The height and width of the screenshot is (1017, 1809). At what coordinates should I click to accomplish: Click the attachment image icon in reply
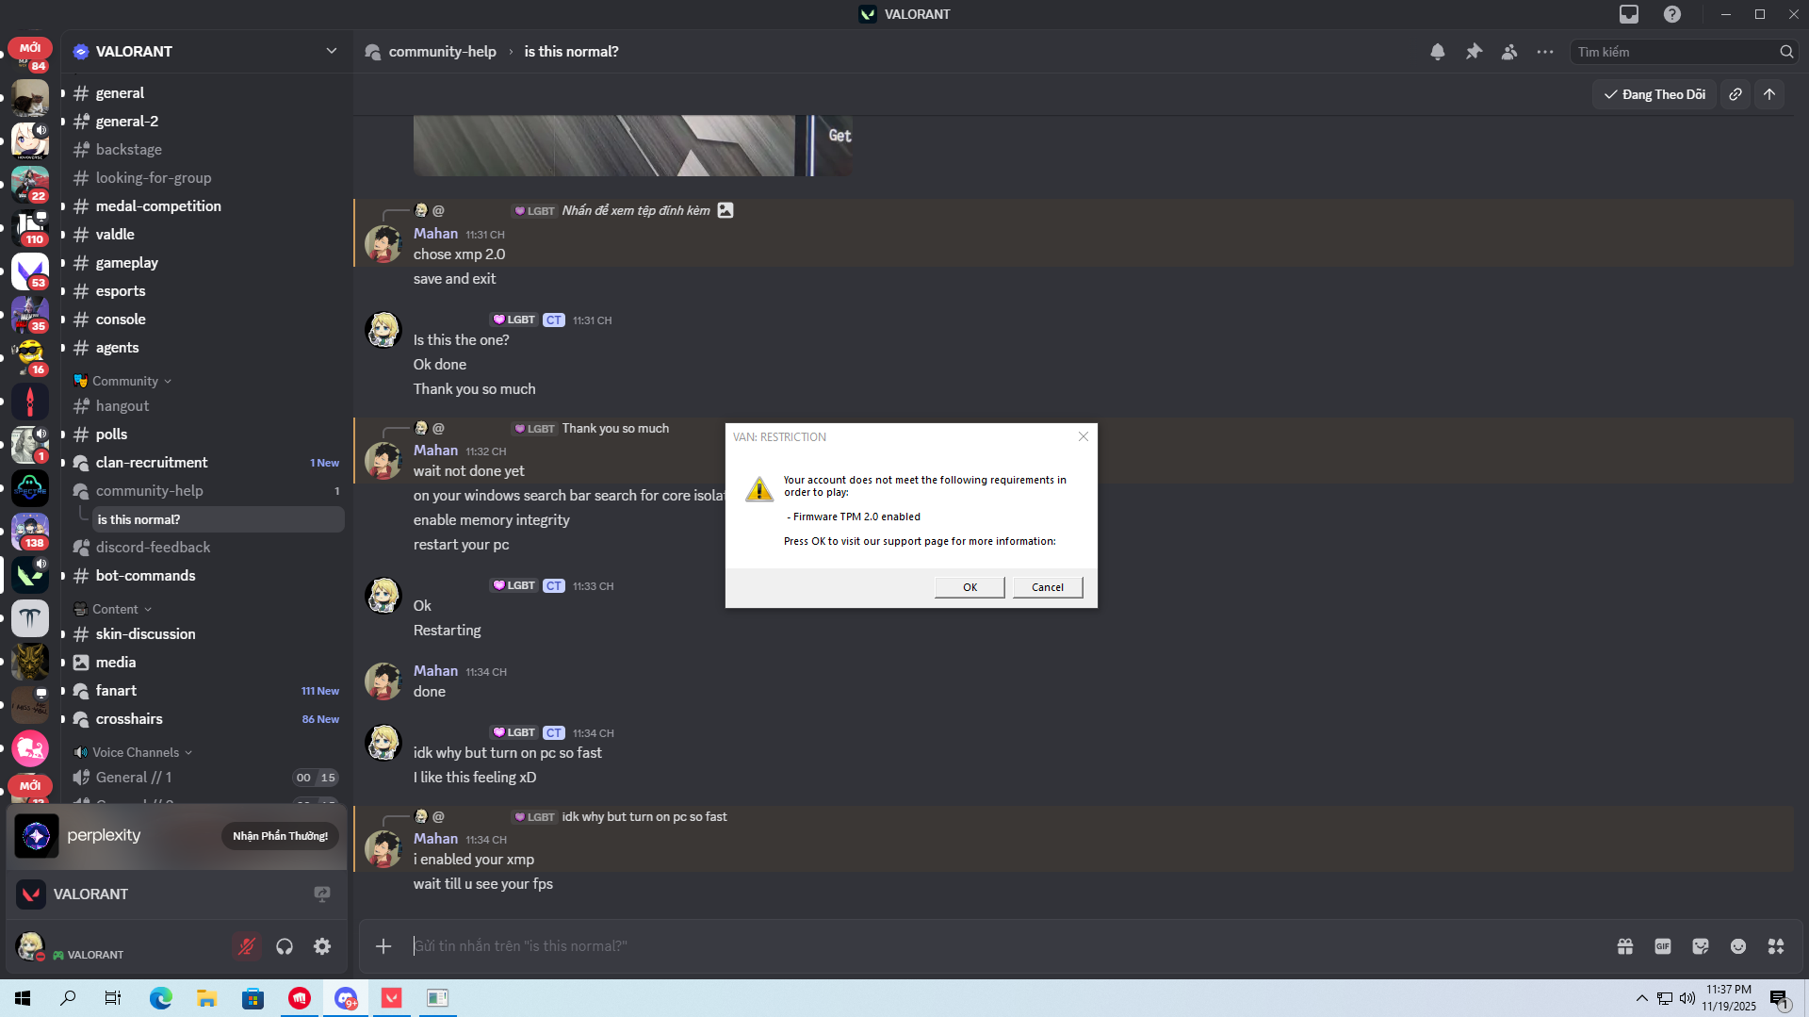tap(725, 210)
